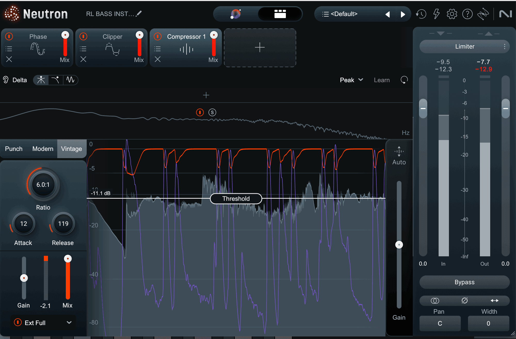Open the settings gear icon
This screenshot has width=516, height=339.
tap(452, 14)
